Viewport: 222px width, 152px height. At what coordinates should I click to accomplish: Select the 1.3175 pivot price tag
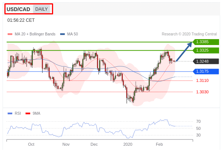click(x=206, y=71)
